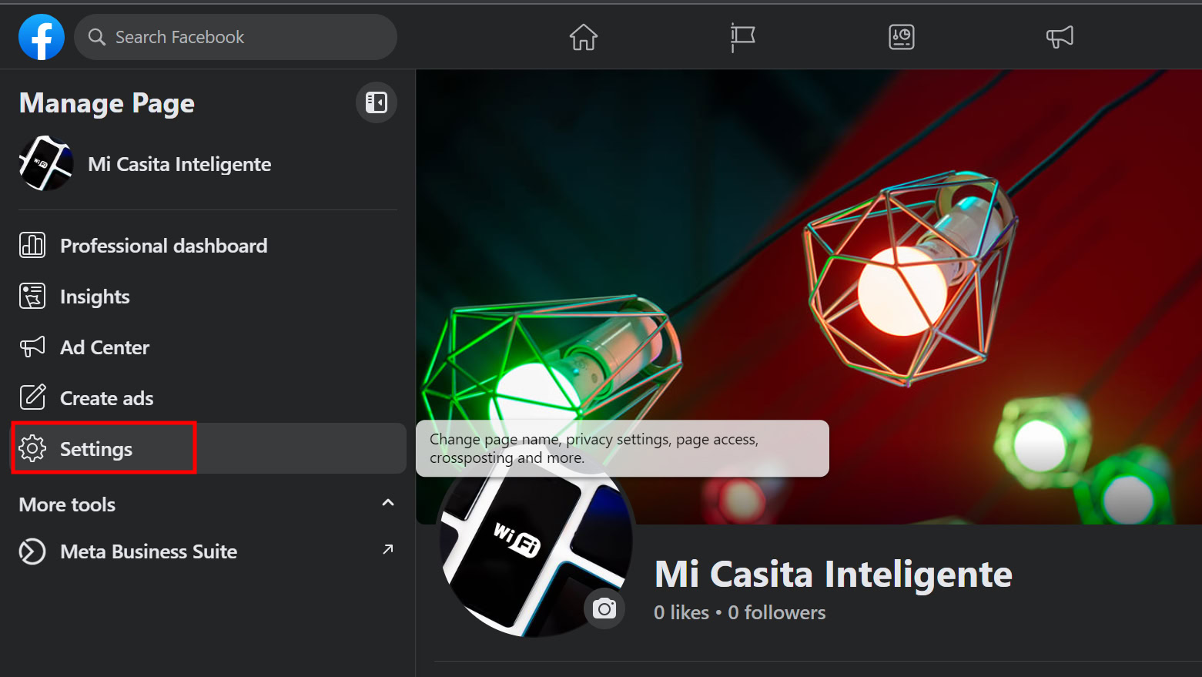This screenshot has width=1202, height=677.
Task: Click the Professional dashboard chart icon
Action: pos(32,246)
